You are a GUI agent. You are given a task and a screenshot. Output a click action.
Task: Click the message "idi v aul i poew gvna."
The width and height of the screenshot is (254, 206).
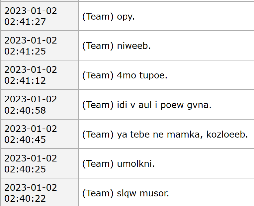click(164, 105)
